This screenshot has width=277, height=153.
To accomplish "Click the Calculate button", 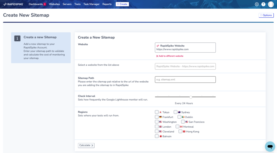I will 86,145.
